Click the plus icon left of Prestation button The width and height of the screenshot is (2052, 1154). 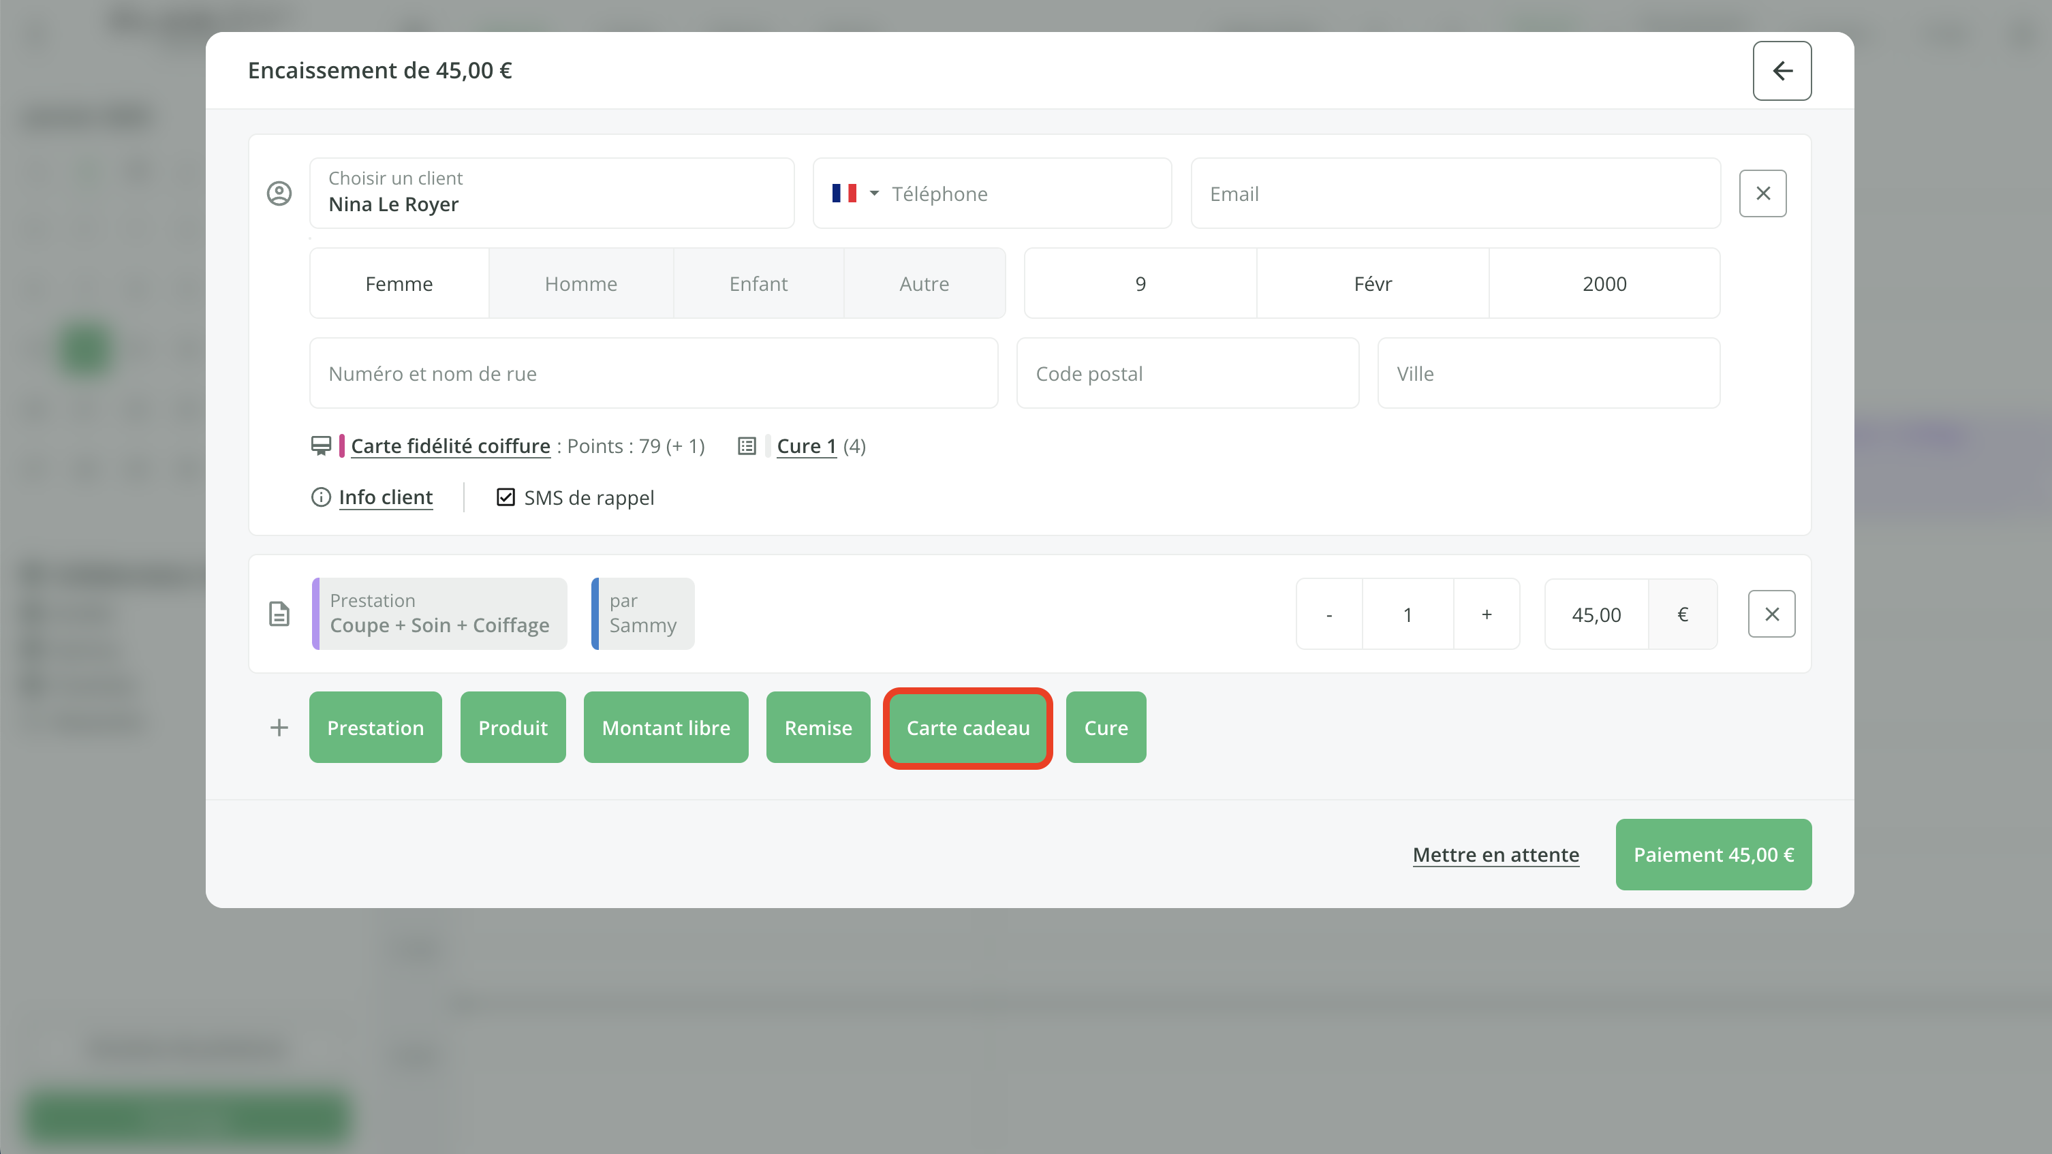[279, 727]
